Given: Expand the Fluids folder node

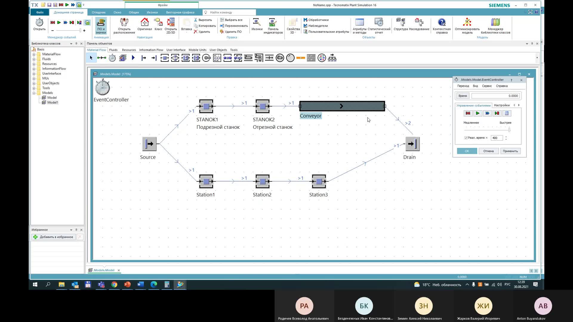Looking at the screenshot, I should [x=34, y=59].
